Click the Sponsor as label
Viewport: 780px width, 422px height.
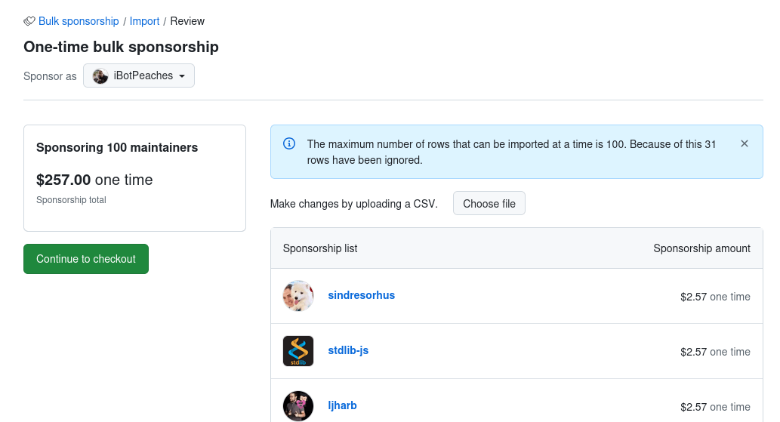(x=50, y=76)
